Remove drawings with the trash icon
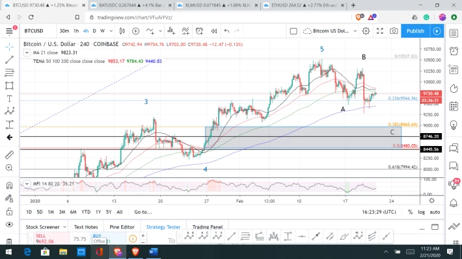Image resolution: width=462 pixels, height=259 pixels. 9,241
